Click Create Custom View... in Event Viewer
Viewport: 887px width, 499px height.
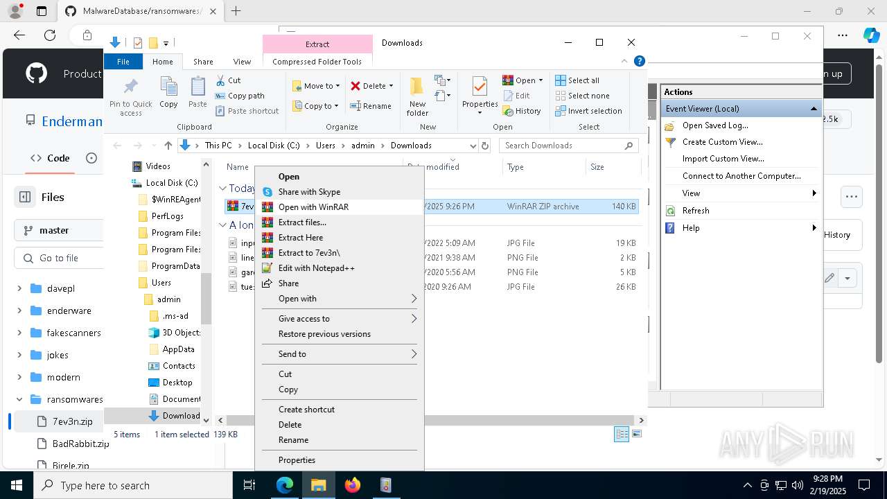click(x=722, y=142)
